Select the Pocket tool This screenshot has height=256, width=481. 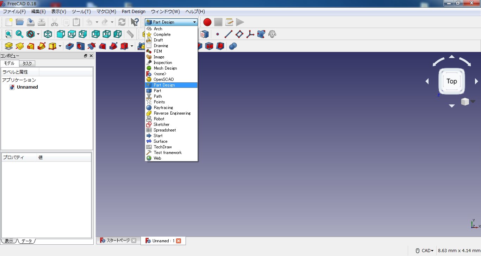(70, 46)
